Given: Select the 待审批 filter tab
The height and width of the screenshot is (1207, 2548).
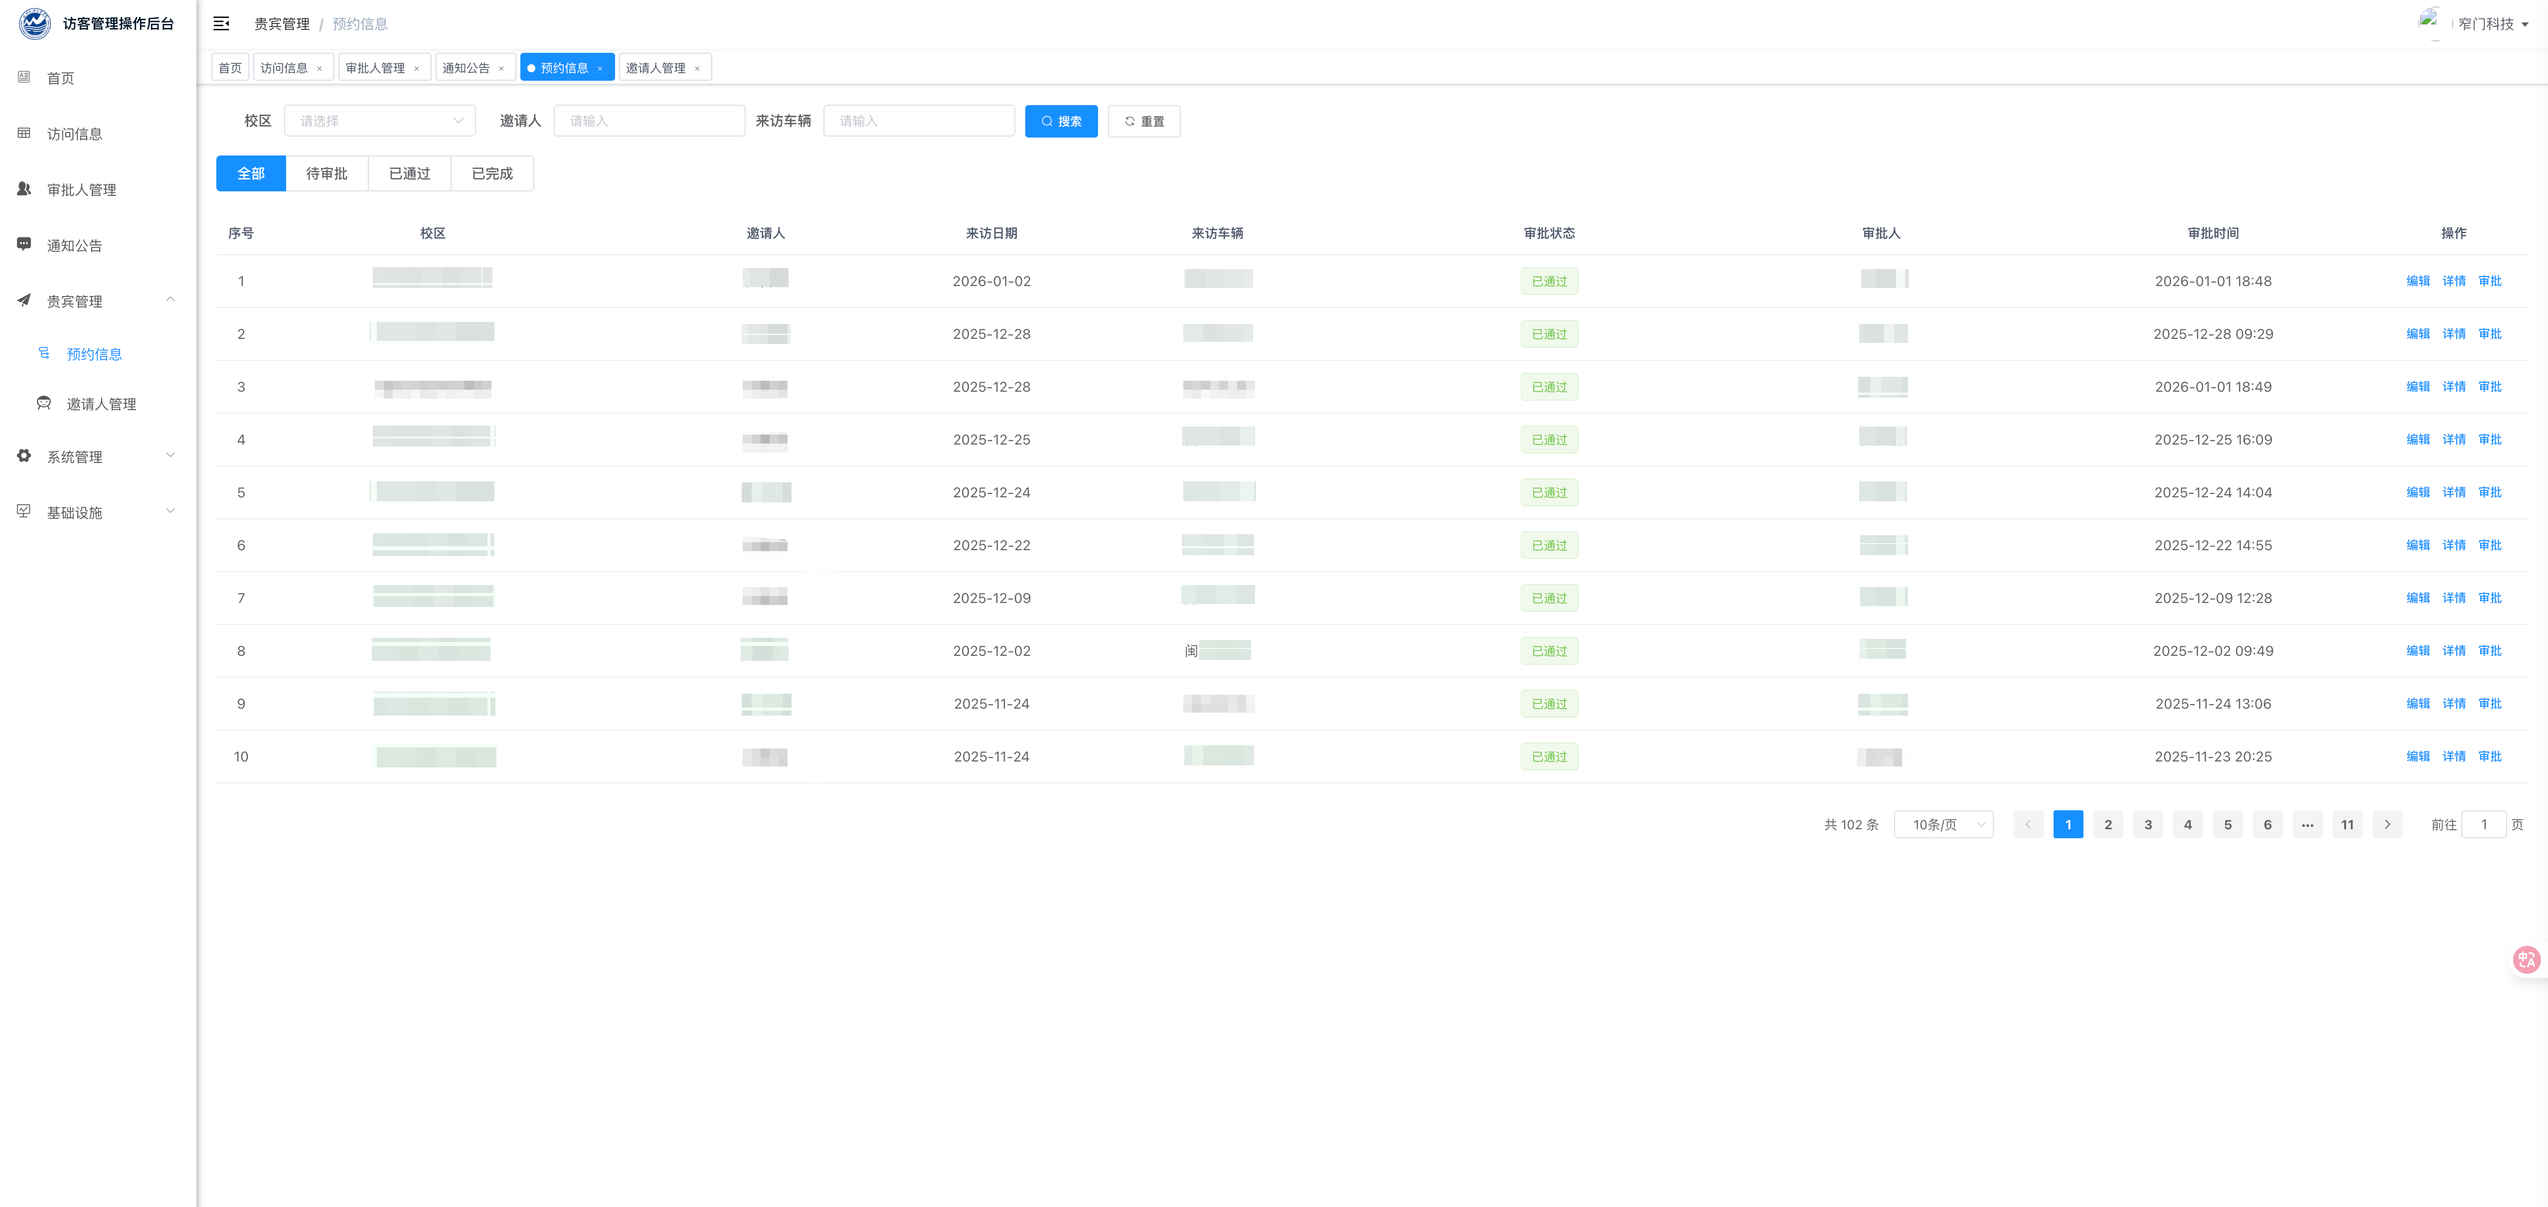Looking at the screenshot, I should point(326,173).
